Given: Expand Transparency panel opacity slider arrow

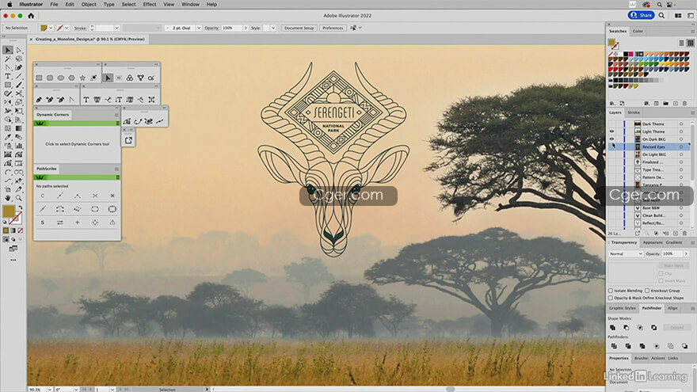Looking at the screenshot, I should [686, 253].
